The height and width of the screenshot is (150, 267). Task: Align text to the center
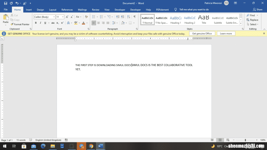click(x=98, y=23)
